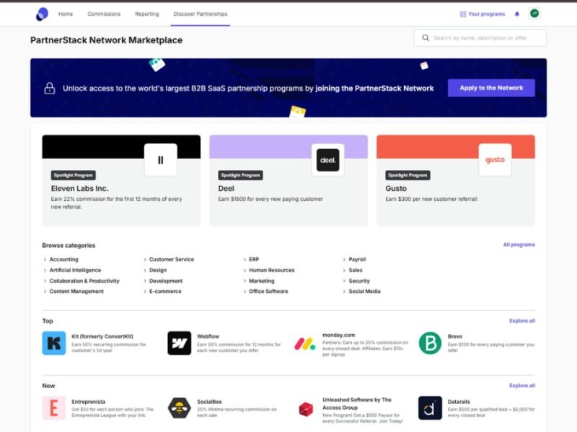Expand the Artificial Intelligence category

(x=75, y=270)
